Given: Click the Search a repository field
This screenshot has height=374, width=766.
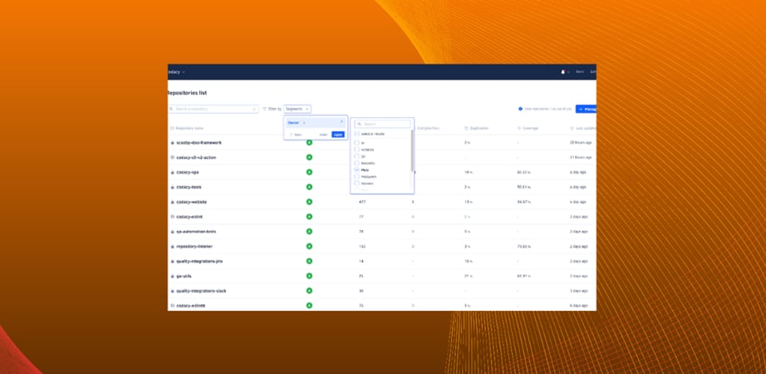Looking at the screenshot, I should coord(214,109).
